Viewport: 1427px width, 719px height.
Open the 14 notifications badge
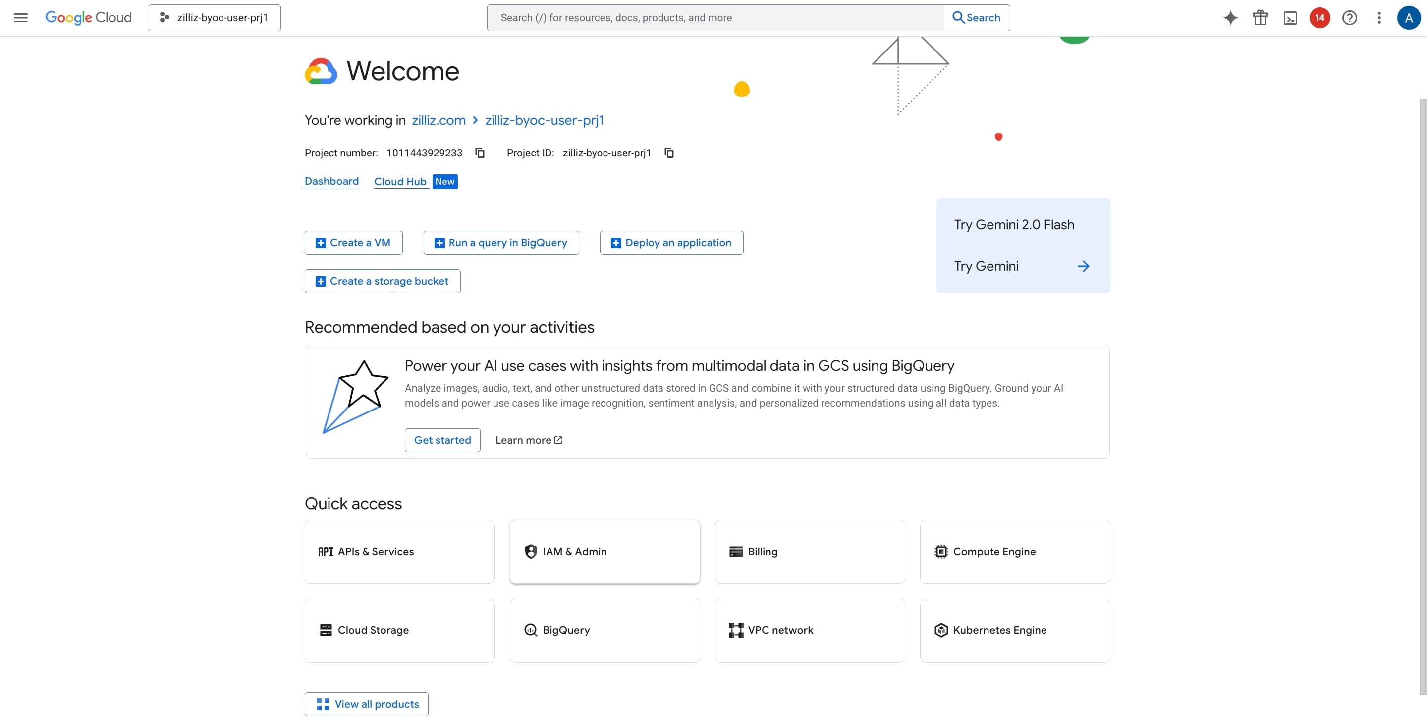(x=1319, y=18)
